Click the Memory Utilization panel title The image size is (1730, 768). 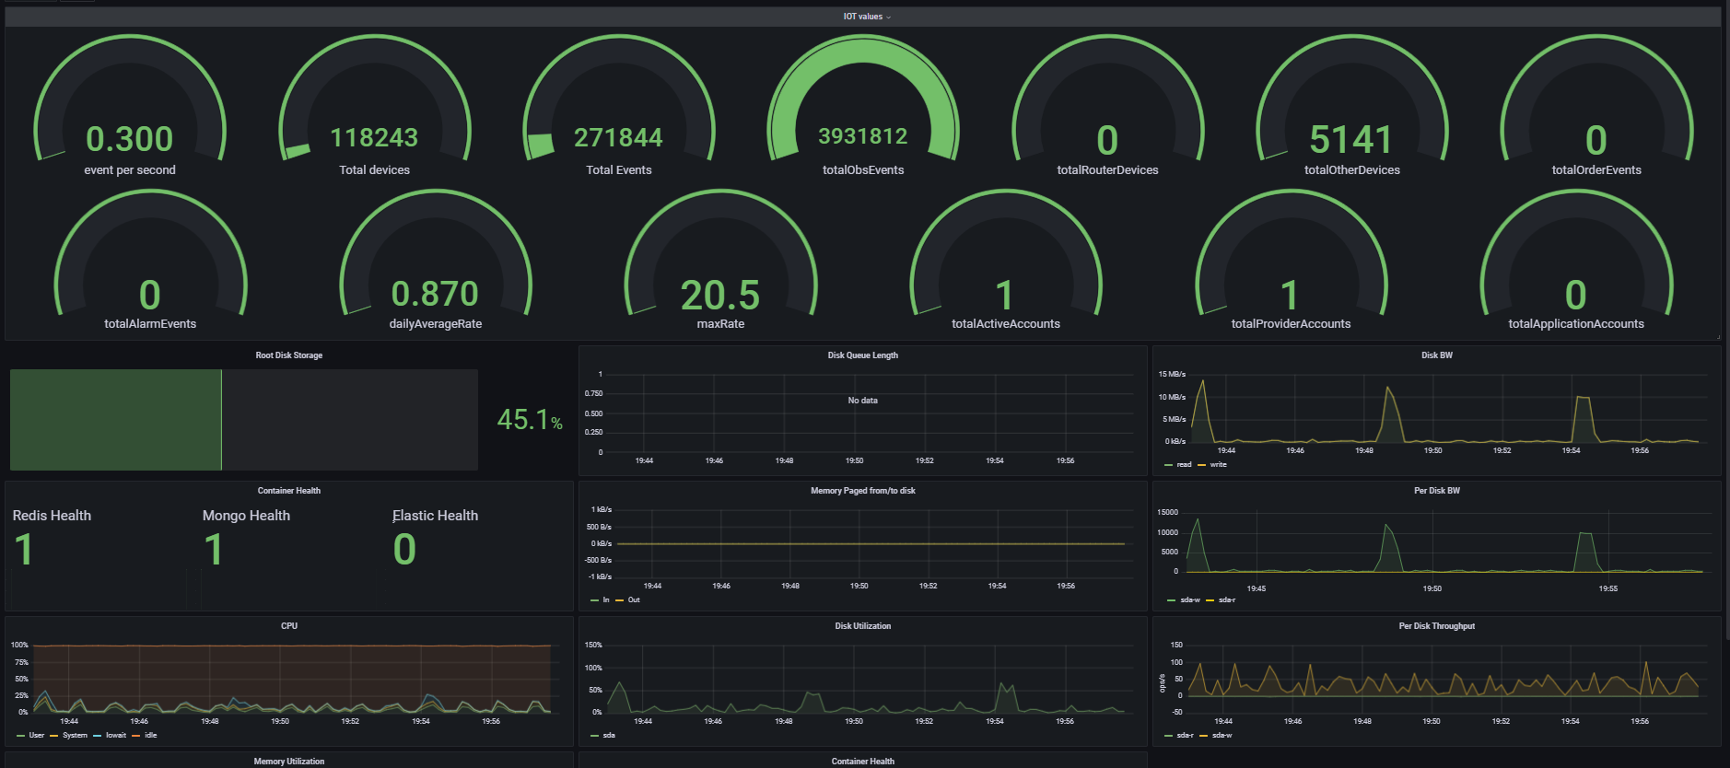coord(288,762)
